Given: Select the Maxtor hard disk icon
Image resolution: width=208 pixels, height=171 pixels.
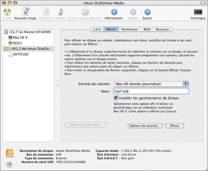Looking at the screenshot, I should 6,32.
